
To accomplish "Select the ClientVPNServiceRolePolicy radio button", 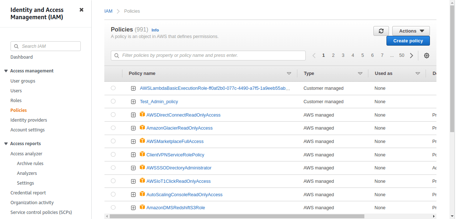I will 113,154.
